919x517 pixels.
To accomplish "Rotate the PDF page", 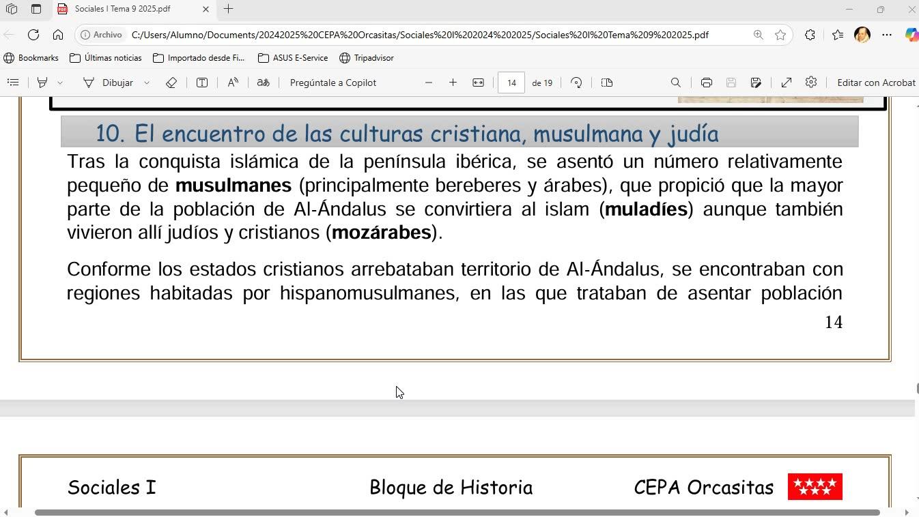I will tap(576, 83).
